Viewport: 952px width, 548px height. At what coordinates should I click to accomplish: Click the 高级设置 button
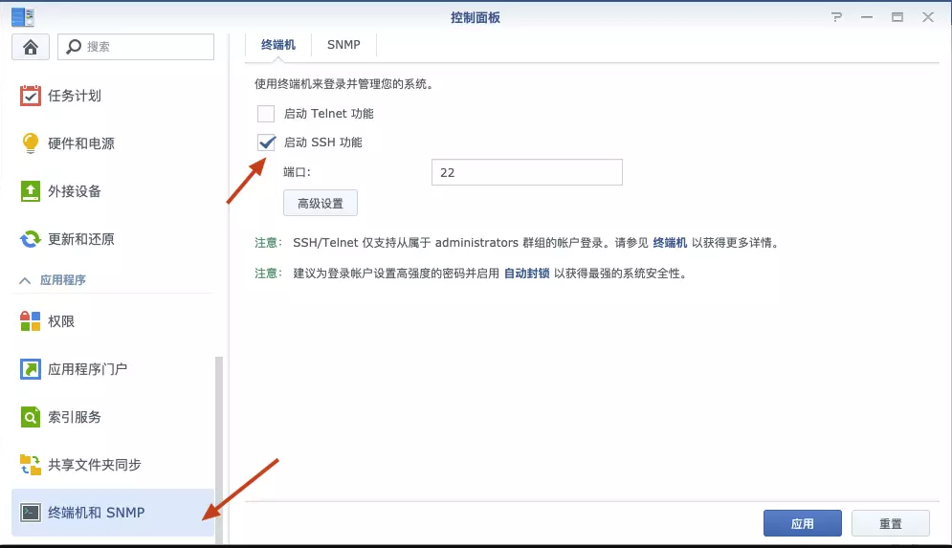coord(321,204)
